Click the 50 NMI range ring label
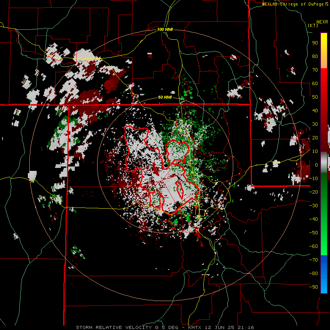Image resolution: width=330 pixels, height=330 pixels. [x=165, y=97]
